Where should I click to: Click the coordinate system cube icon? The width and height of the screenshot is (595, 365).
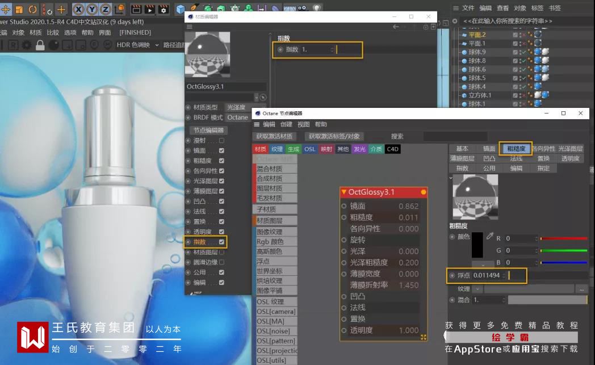point(120,9)
